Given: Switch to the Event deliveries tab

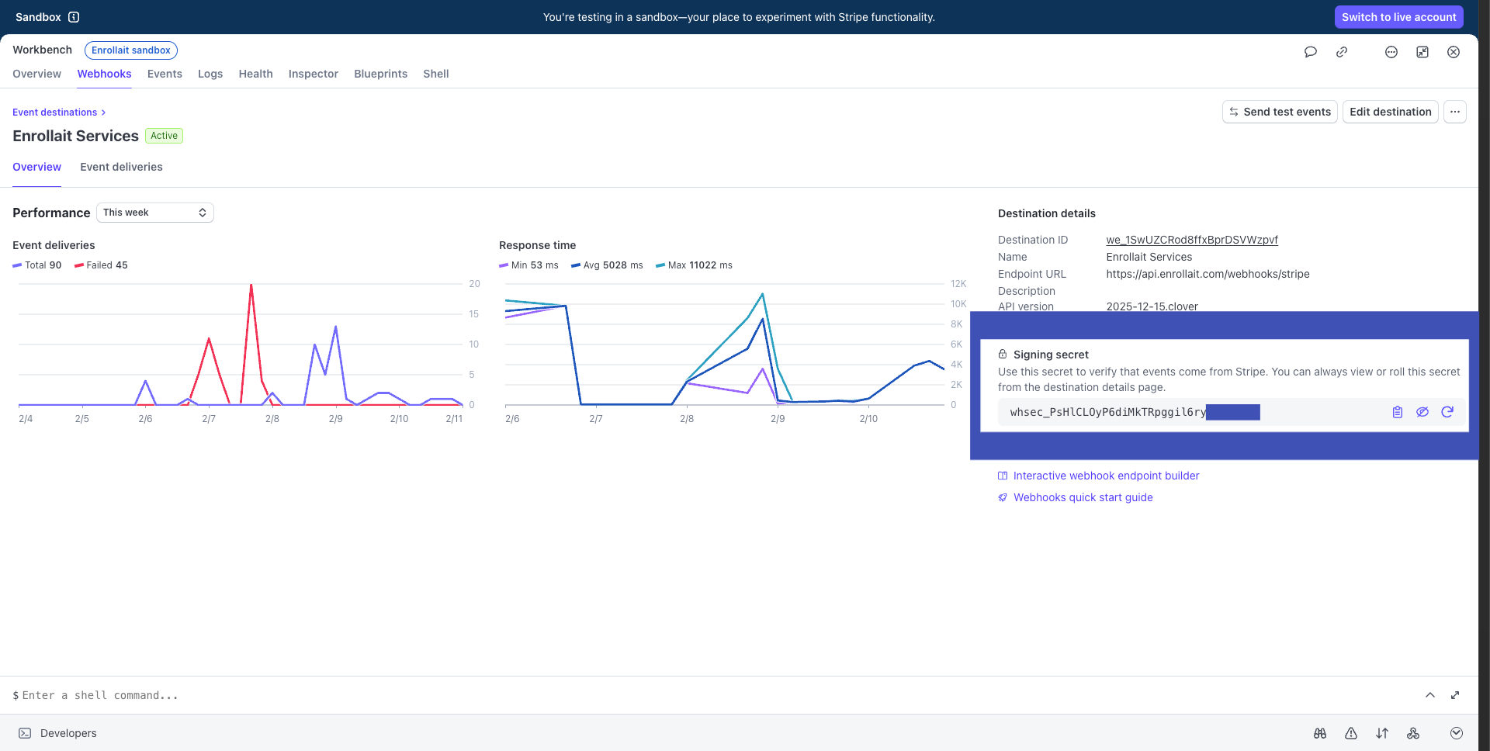Looking at the screenshot, I should [121, 167].
